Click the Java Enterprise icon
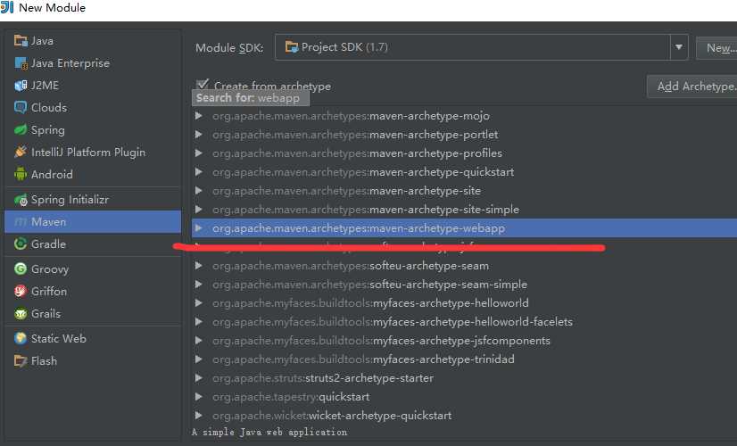Viewport: 737px width, 446px height. [21, 63]
